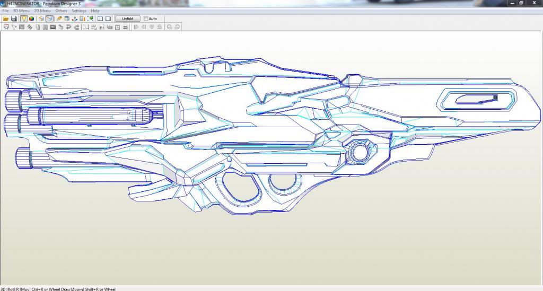
Task: Click the rotate-right circular arrow icon
Action: tap(177, 27)
